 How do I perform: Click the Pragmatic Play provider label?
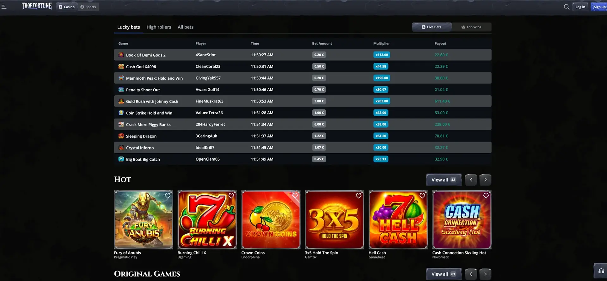coord(126,257)
